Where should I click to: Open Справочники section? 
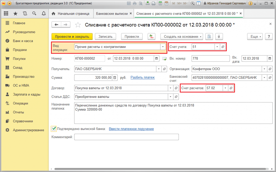pos(23,121)
